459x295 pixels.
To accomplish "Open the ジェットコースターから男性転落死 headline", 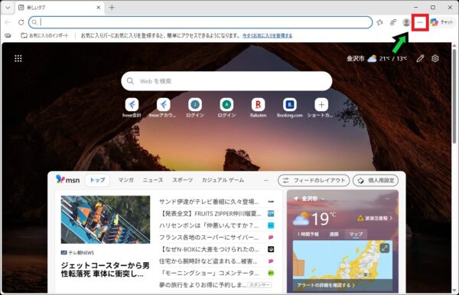I will point(106,270).
